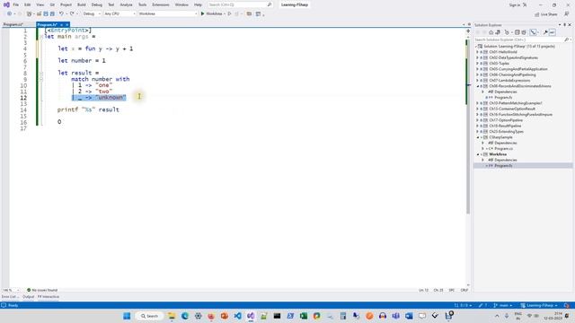
Task: Select Program.fs under WorkArea
Action: coord(503,165)
